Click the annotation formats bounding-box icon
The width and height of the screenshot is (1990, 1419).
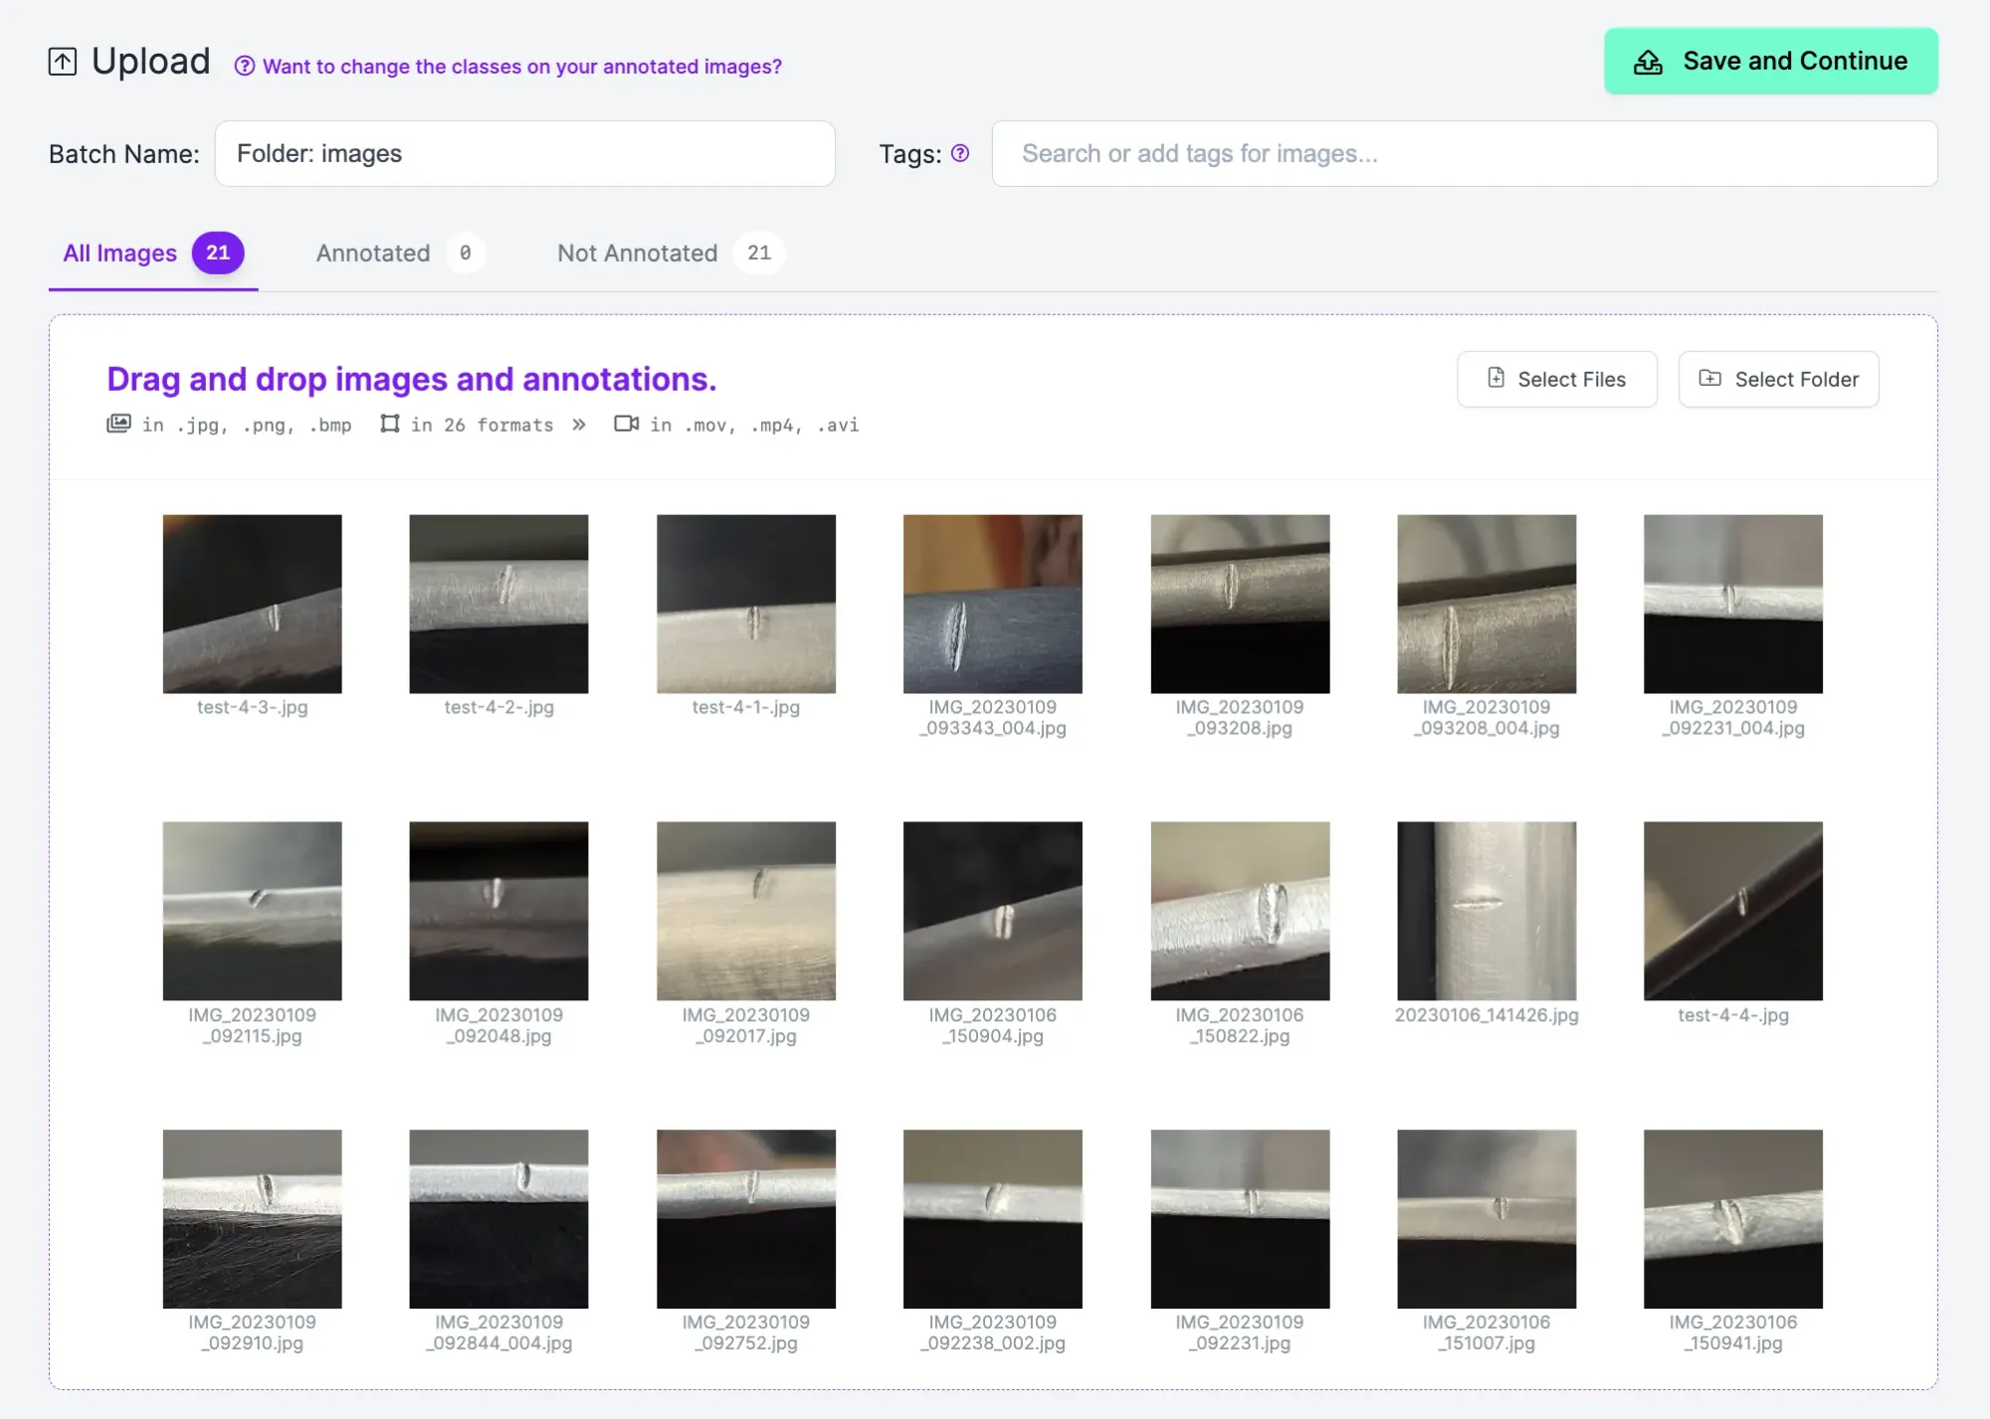click(390, 425)
